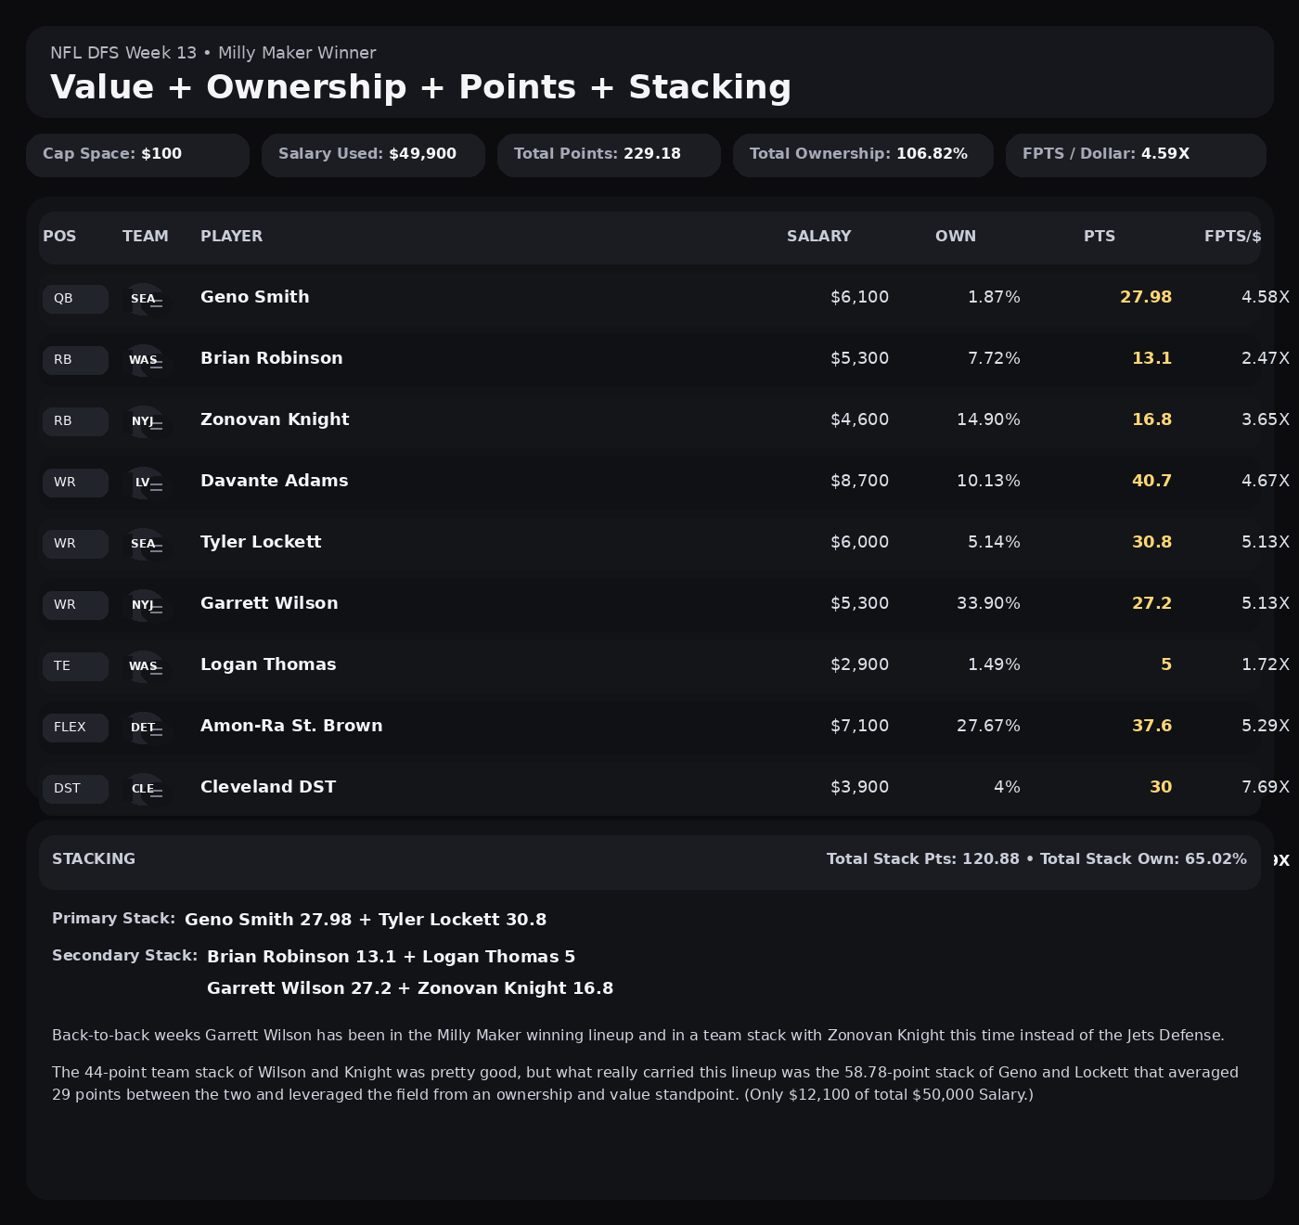This screenshot has height=1225, width=1299.
Task: Sort the table by the PTS column header
Action: pos(1099,237)
